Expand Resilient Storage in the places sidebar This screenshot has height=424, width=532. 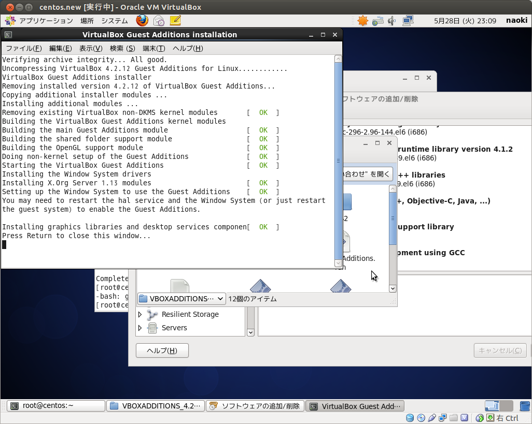(139, 314)
